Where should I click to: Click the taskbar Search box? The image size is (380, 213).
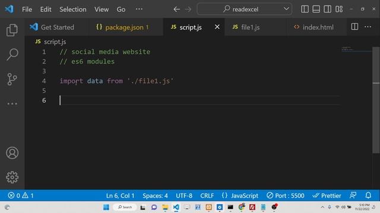(x=125, y=207)
